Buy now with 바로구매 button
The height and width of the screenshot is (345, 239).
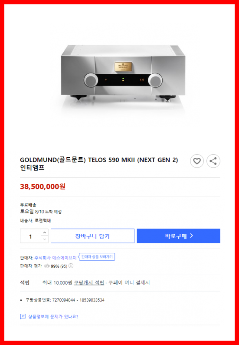pyautogui.click(x=178, y=236)
